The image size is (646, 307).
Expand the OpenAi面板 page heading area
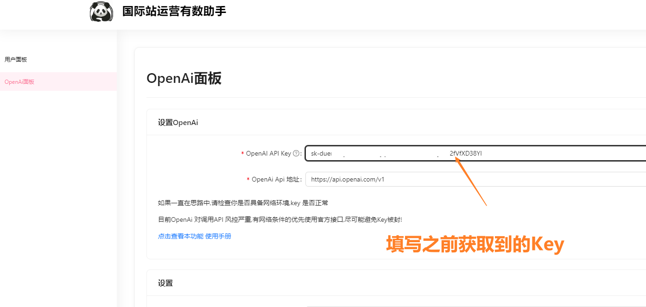point(184,78)
